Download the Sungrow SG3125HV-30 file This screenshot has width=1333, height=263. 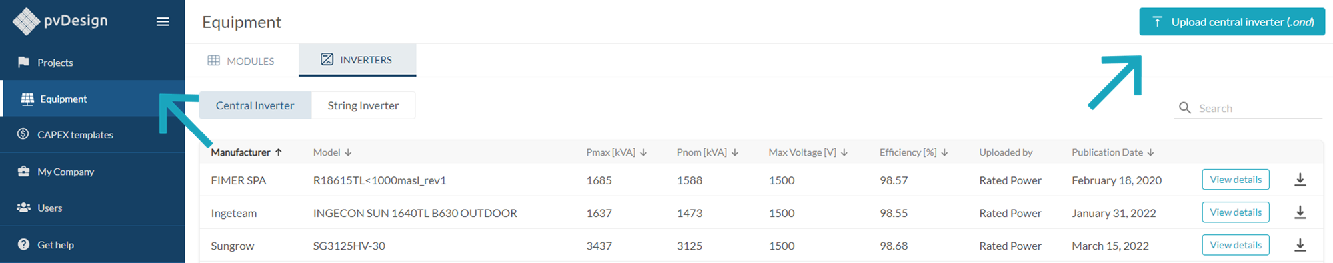tap(1300, 246)
